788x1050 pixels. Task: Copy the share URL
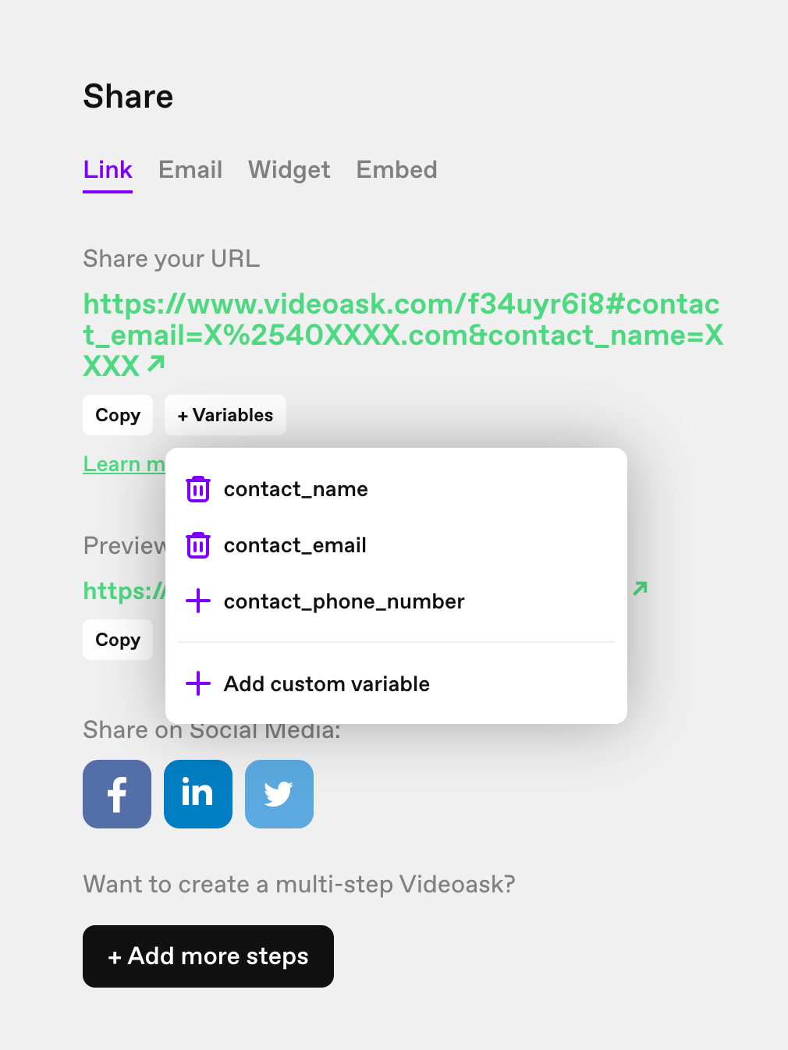pos(118,415)
